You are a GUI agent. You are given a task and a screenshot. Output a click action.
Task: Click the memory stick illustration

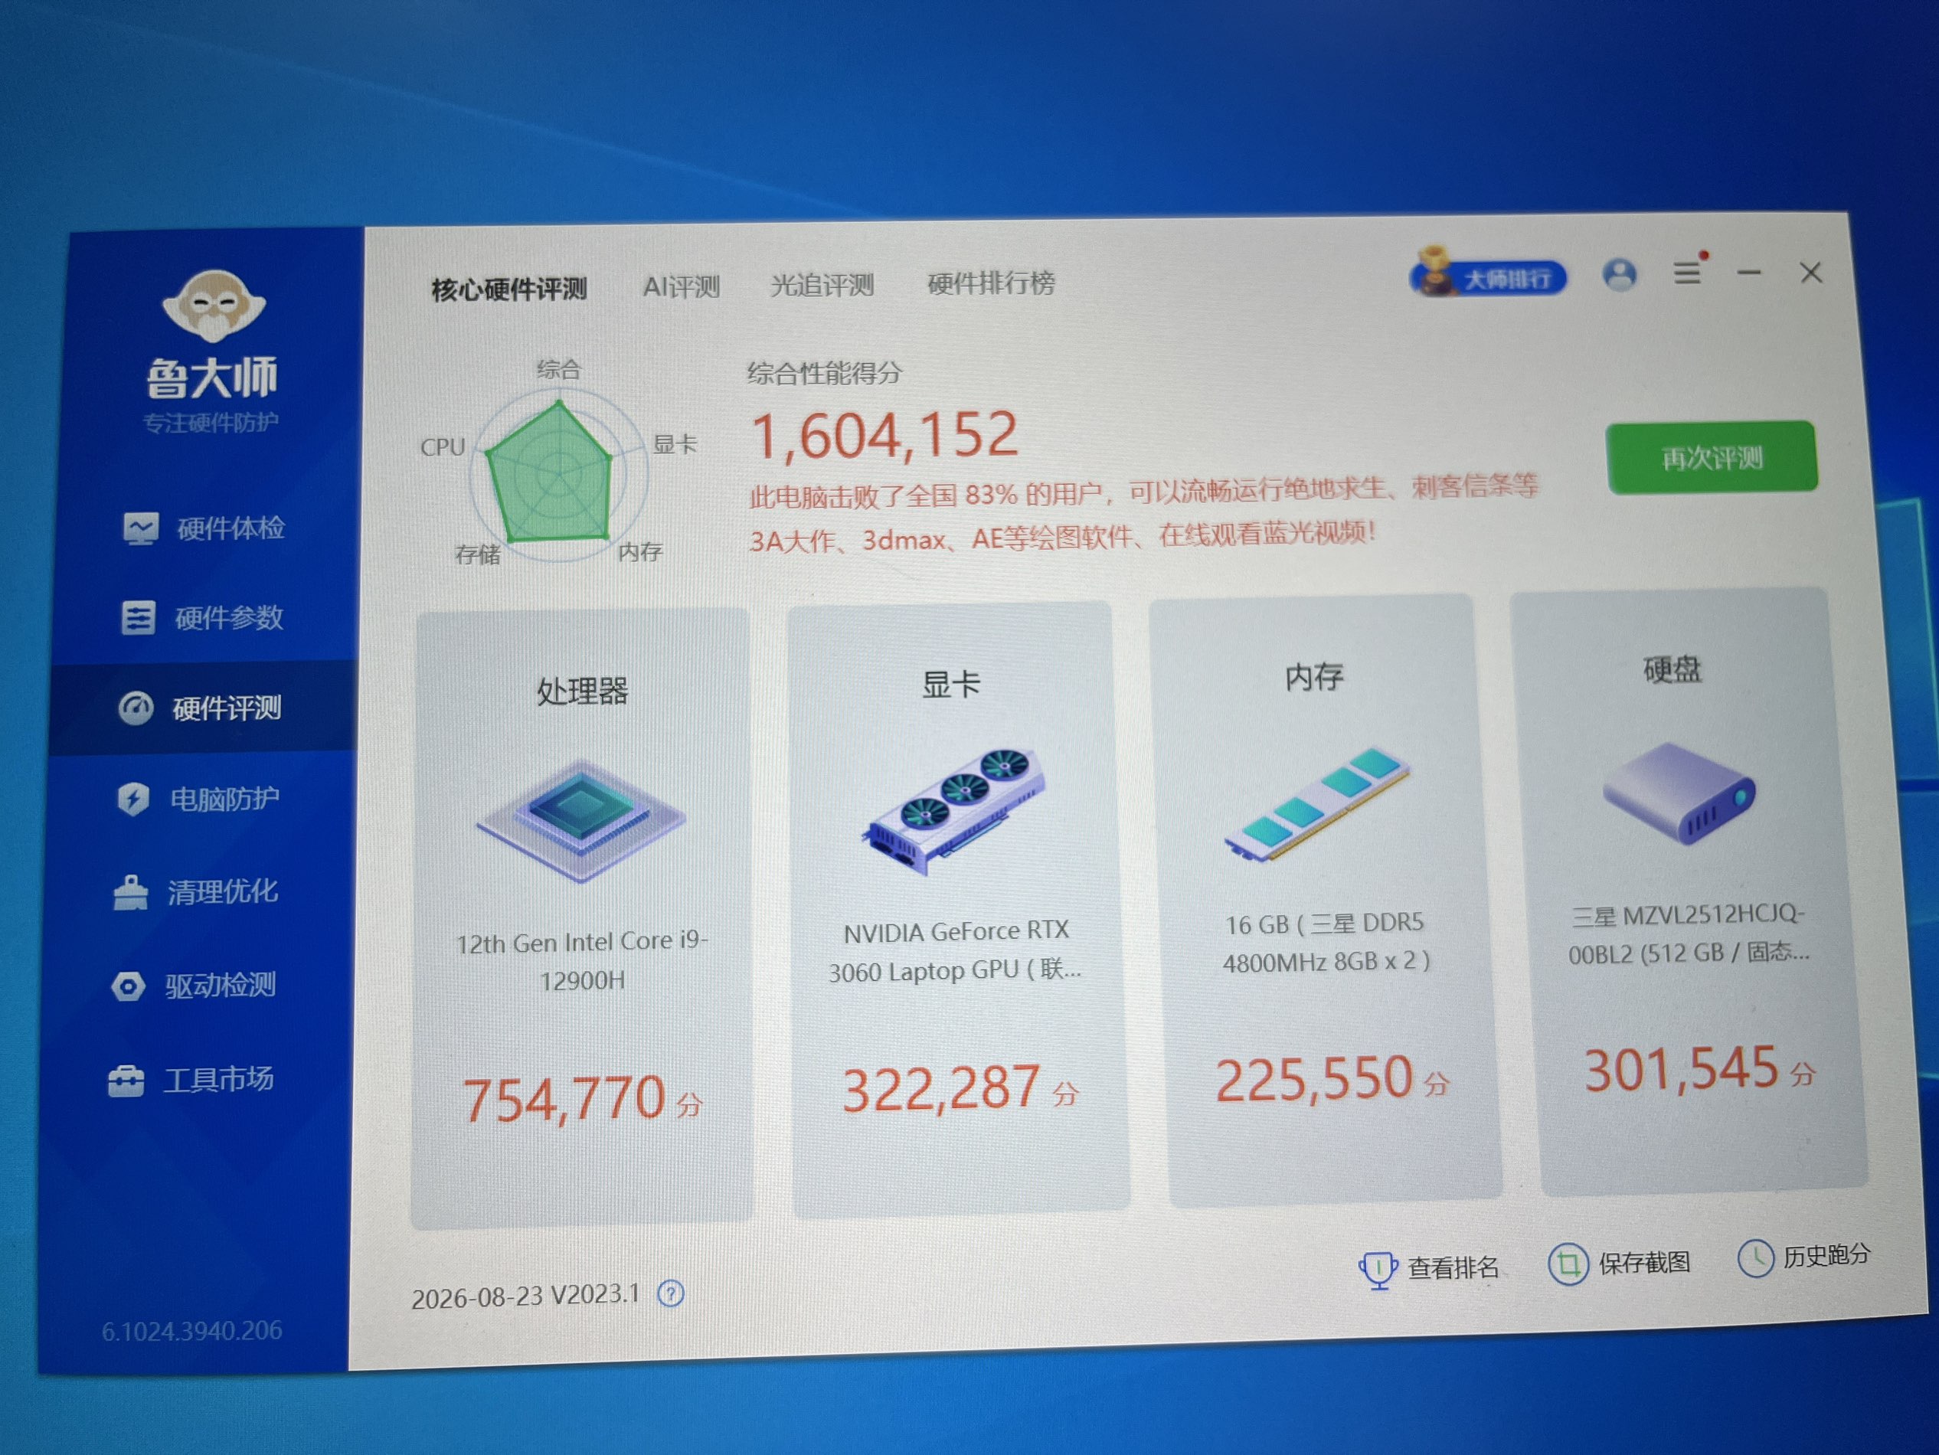tap(1317, 804)
